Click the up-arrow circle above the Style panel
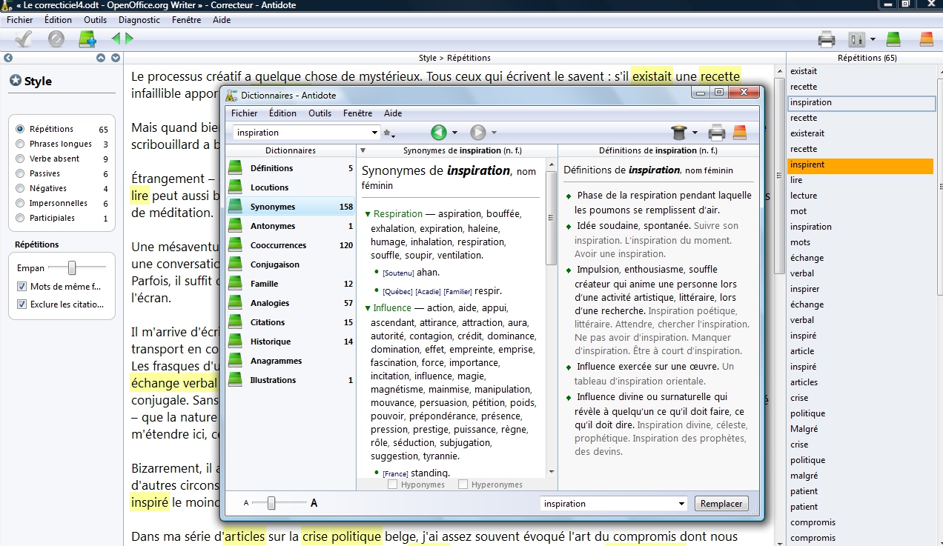This screenshot has height=546, width=943. 101,58
